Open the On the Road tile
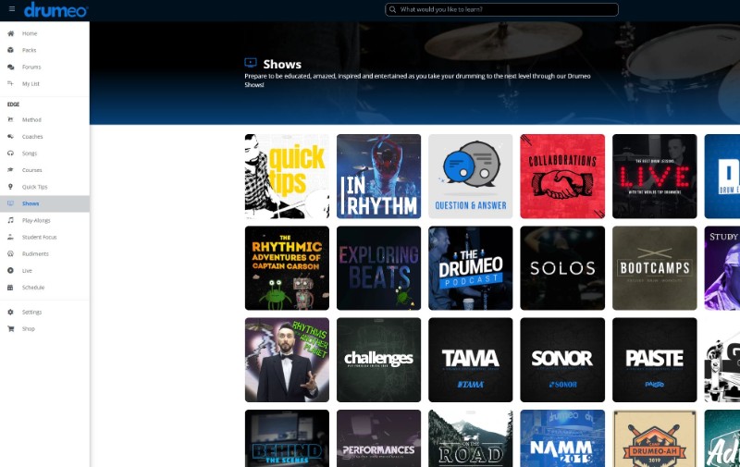Screen dimensions: 740x467 pos(471,438)
